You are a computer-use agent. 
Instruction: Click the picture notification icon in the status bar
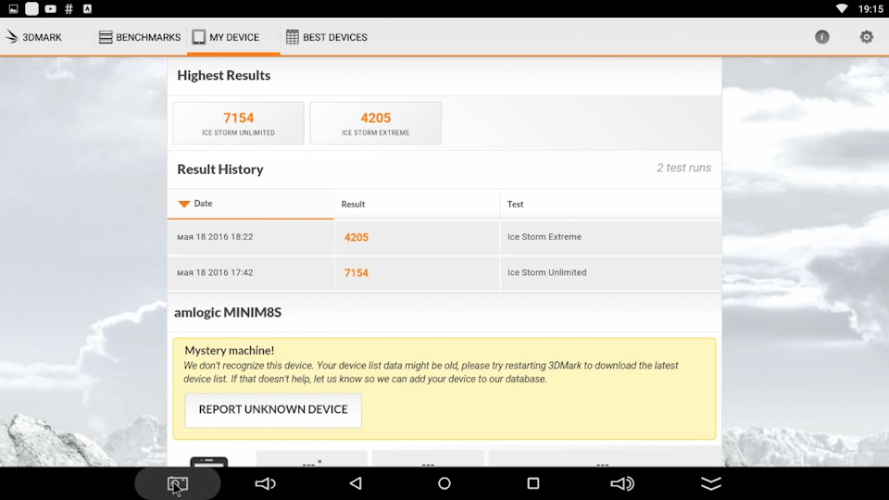tap(13, 8)
